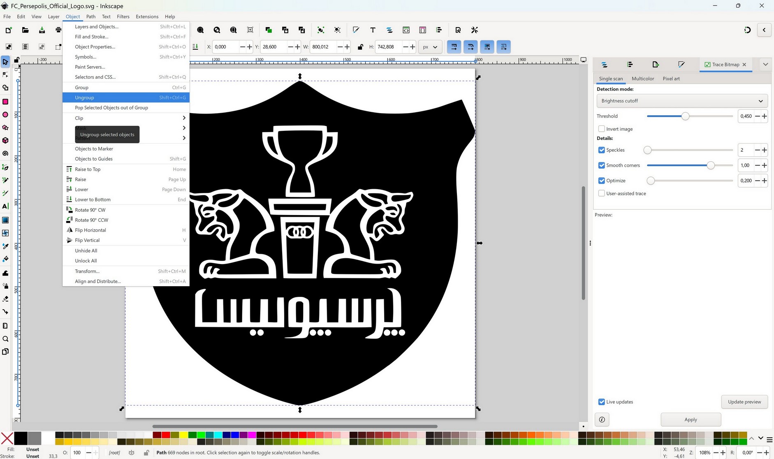Select the Dropper color picker tool
The image size is (774, 459).
click(x=5, y=246)
